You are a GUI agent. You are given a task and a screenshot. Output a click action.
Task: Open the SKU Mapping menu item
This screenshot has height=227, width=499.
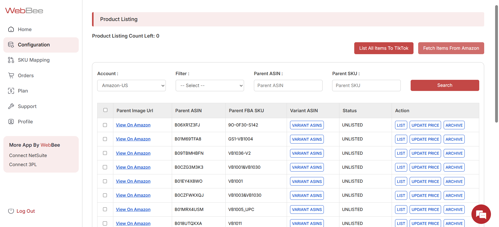34,60
